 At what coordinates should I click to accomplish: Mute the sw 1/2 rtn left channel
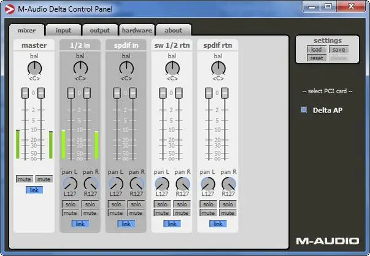click(x=162, y=213)
